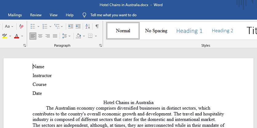Open the Review tab
This screenshot has height=128, width=257.
coord(36,15)
